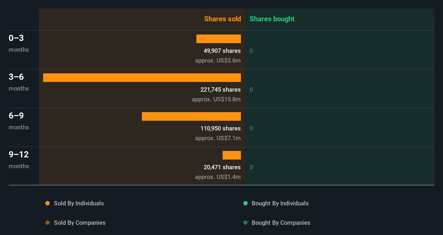443x235 pixels.
Task: Click the approx. US$1.4m text
Action: click(218, 177)
